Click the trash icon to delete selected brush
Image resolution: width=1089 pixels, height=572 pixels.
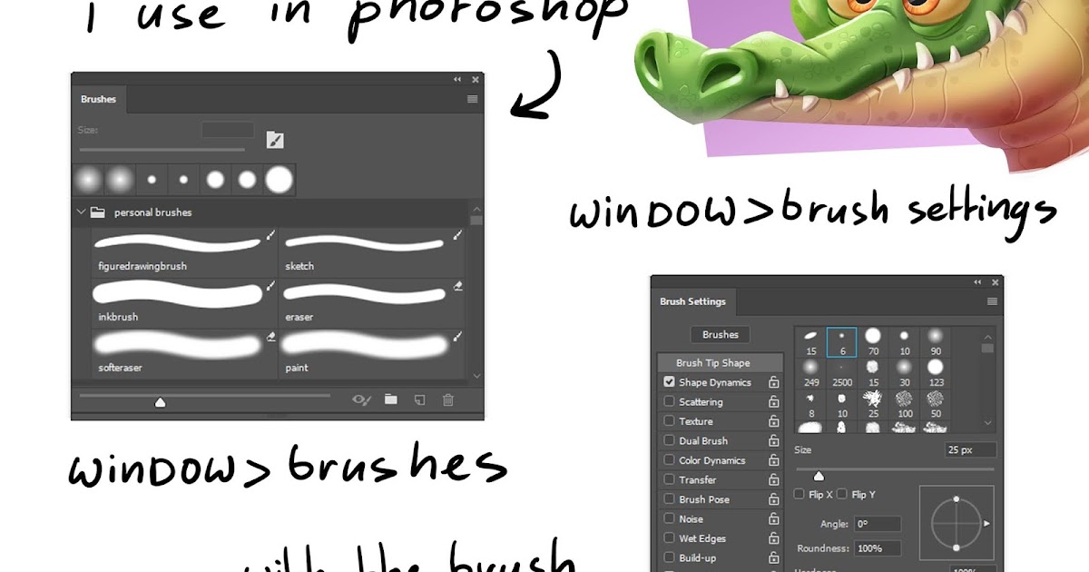pyautogui.click(x=446, y=399)
